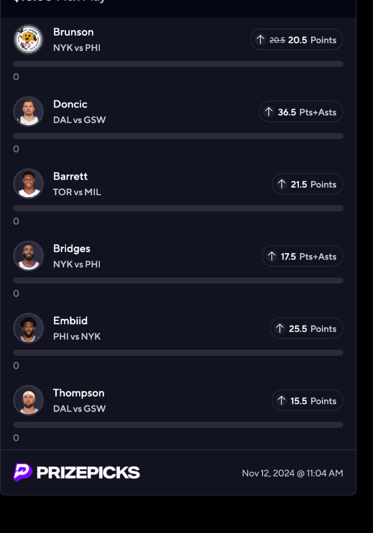
Task: Click up arrow on Barrett's 21.5 Points
Action: tap(281, 184)
